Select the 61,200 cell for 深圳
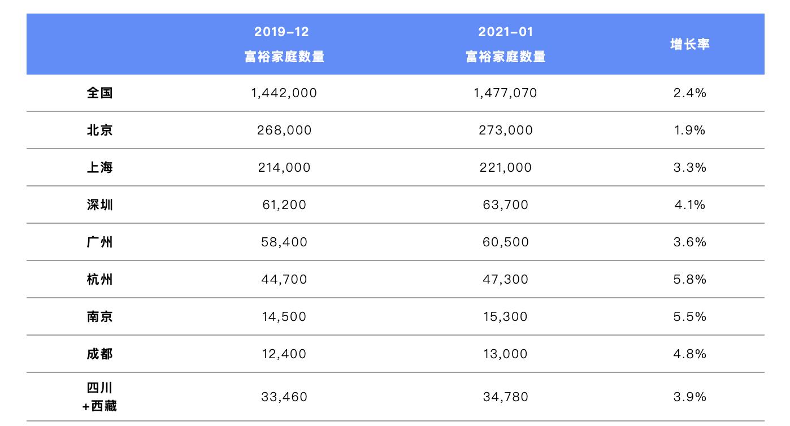 click(x=284, y=205)
